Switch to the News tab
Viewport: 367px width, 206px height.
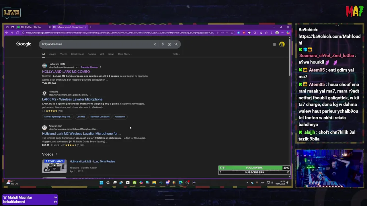click(x=111, y=54)
